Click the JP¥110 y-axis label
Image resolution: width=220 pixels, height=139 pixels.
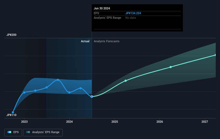[11, 115]
